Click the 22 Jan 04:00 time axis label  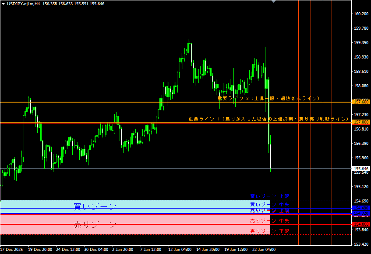tap(264, 250)
